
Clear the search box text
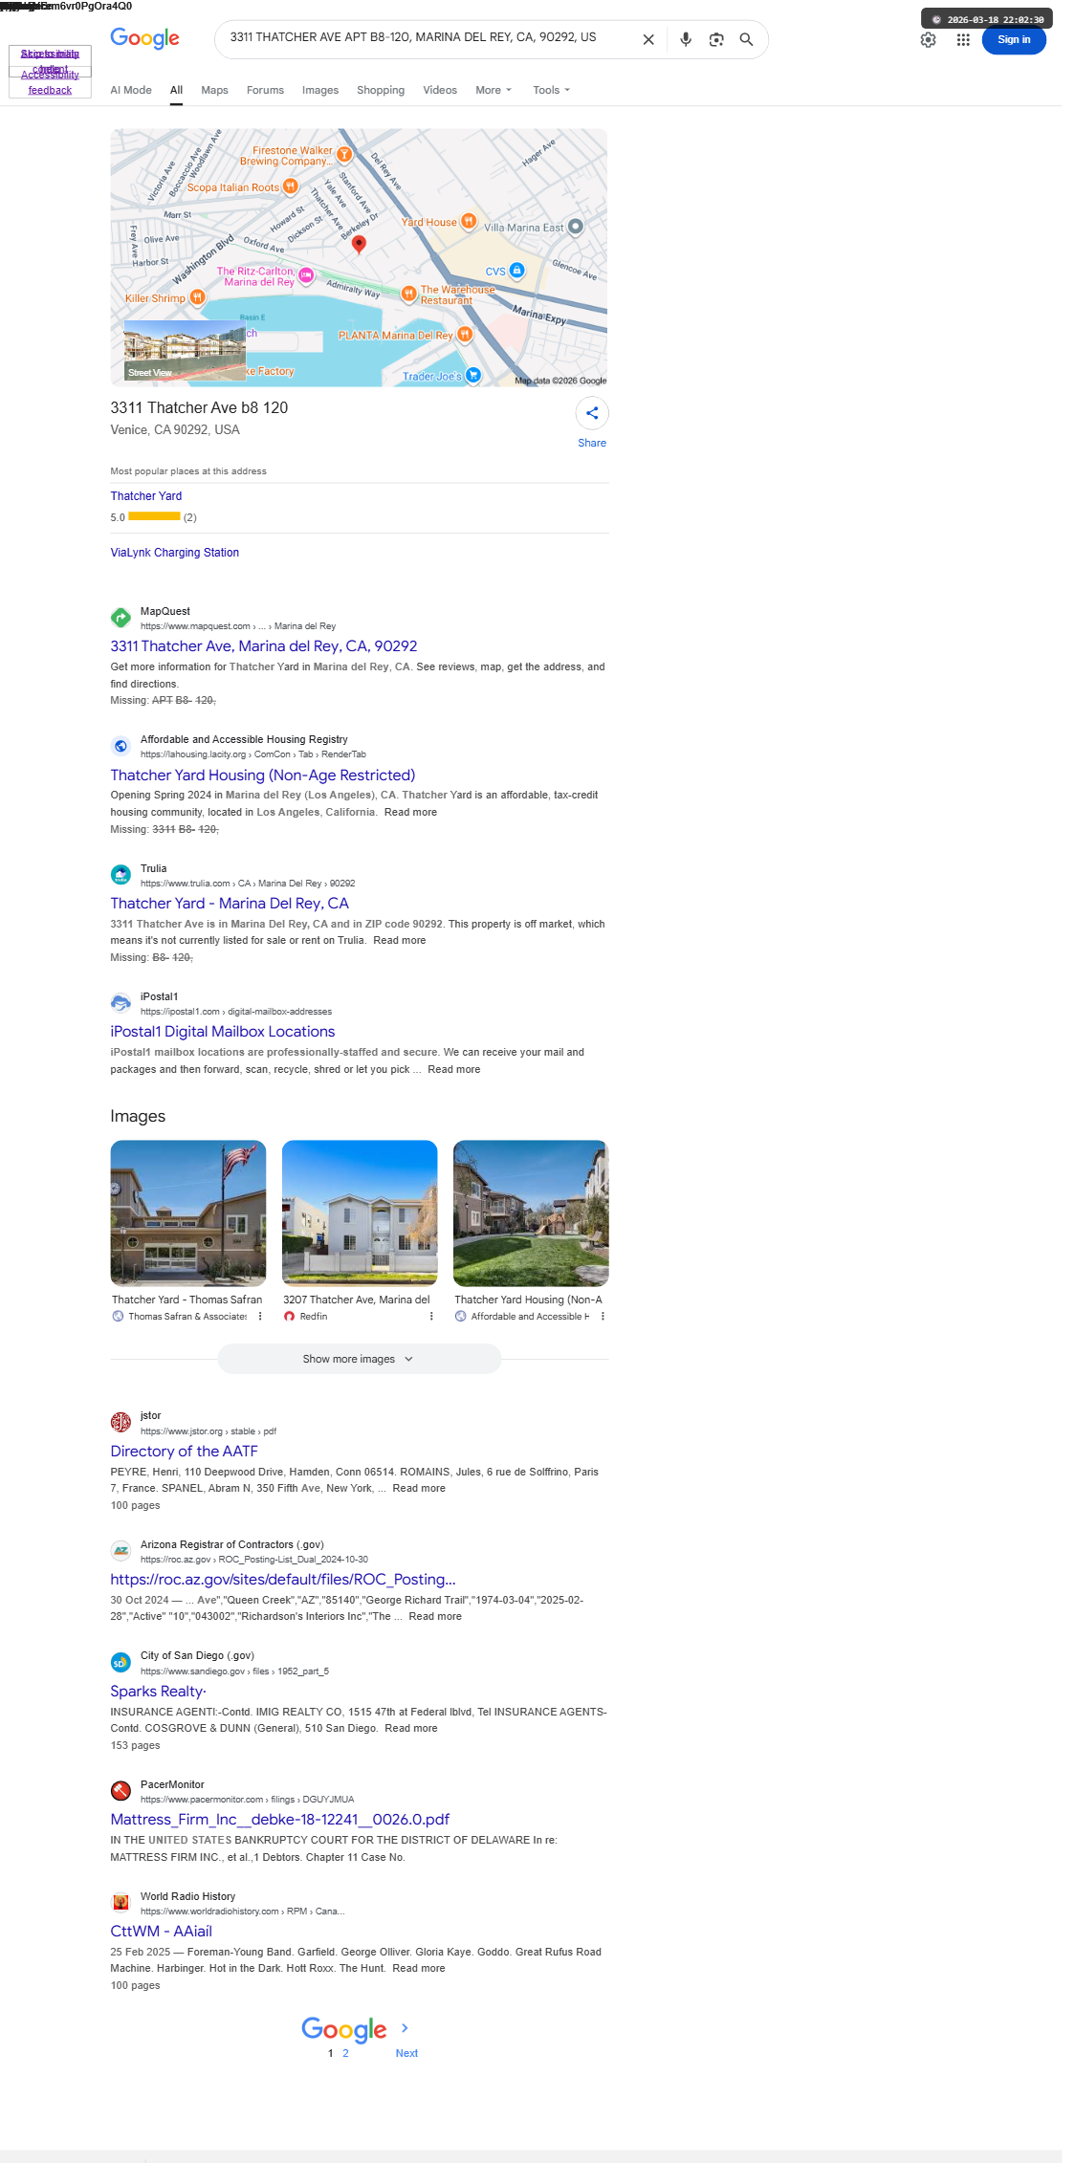click(x=648, y=39)
